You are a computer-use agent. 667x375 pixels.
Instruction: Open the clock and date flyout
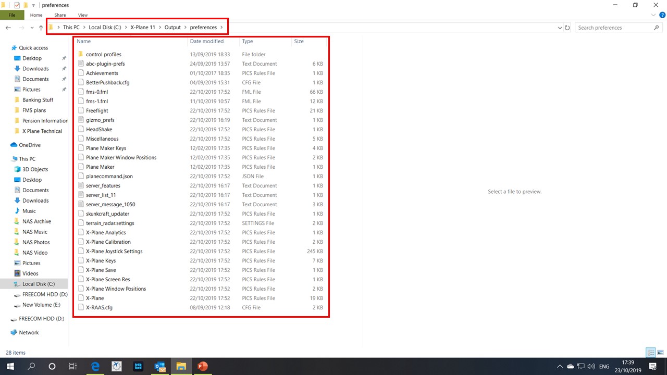pos(628,366)
